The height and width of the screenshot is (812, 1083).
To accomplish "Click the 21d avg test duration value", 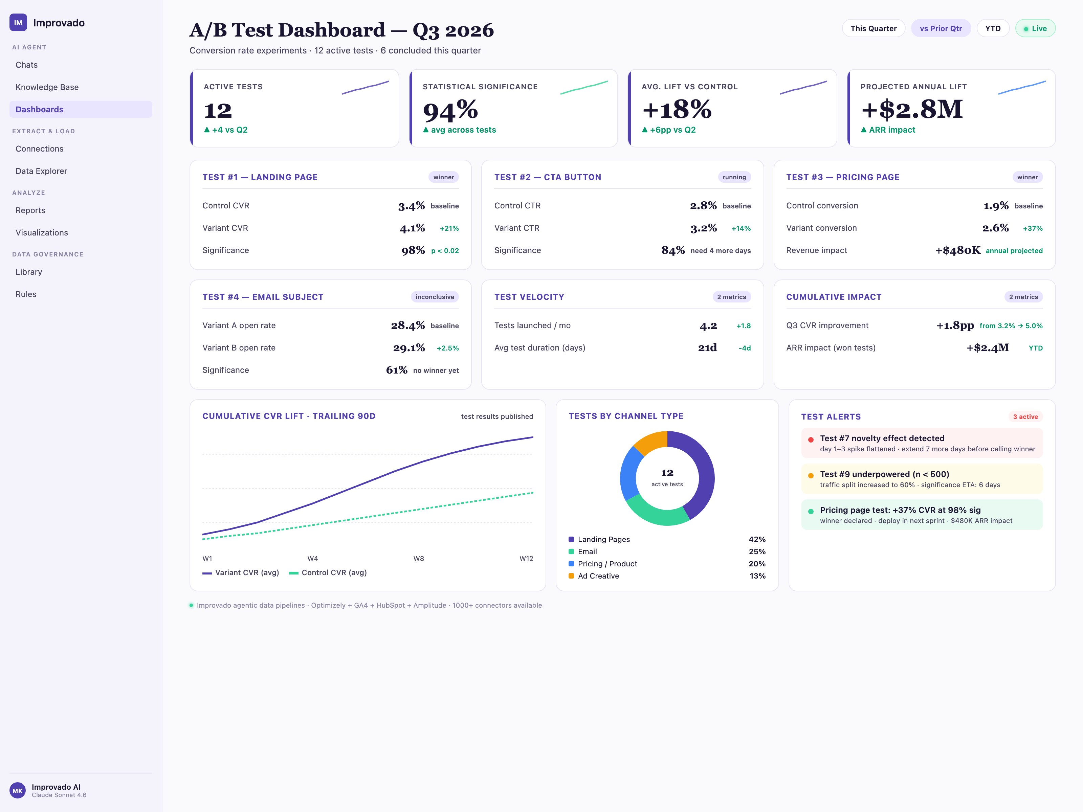I will [x=707, y=347].
